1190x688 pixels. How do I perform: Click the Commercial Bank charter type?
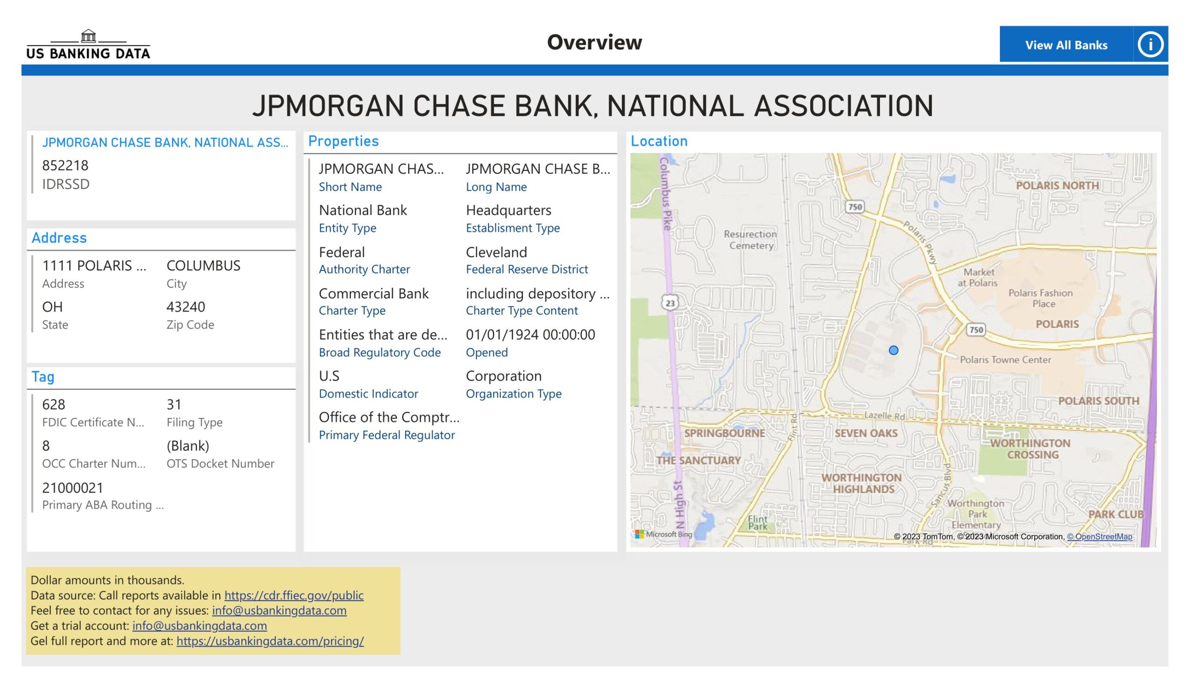[x=374, y=293]
